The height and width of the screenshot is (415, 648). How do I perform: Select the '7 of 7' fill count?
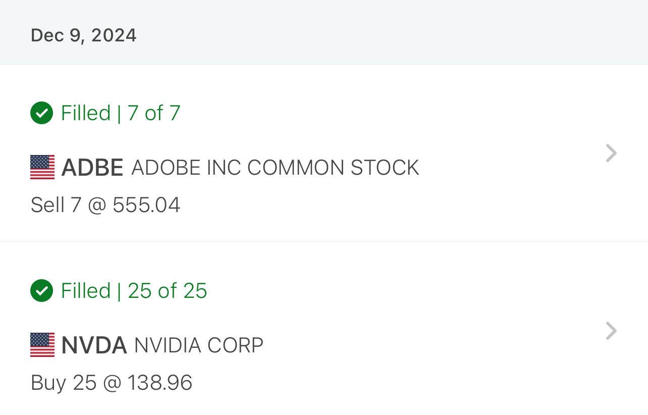point(154,113)
